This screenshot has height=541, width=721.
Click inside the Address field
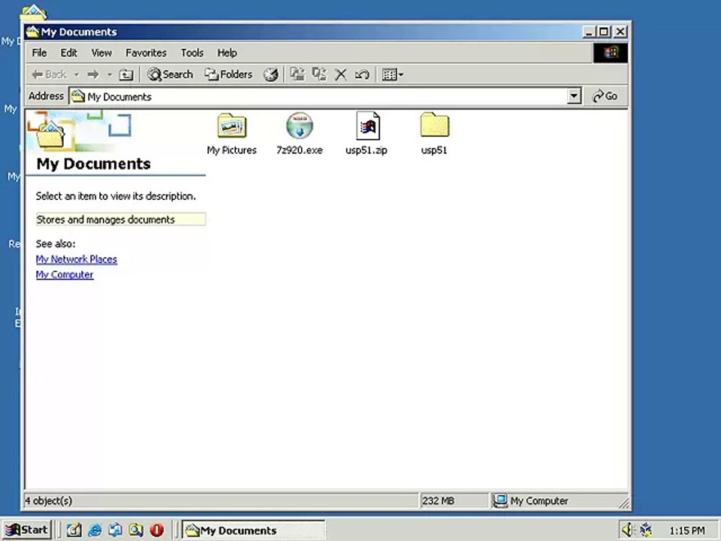[x=318, y=97]
